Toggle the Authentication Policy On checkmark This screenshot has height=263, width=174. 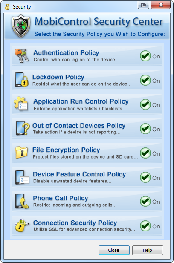point(145,56)
